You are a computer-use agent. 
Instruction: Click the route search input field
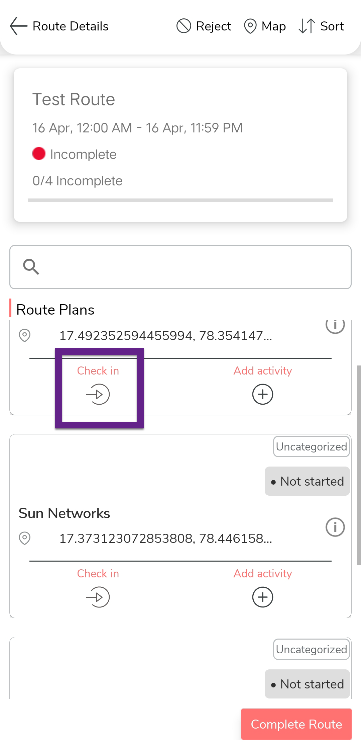[x=194, y=267]
